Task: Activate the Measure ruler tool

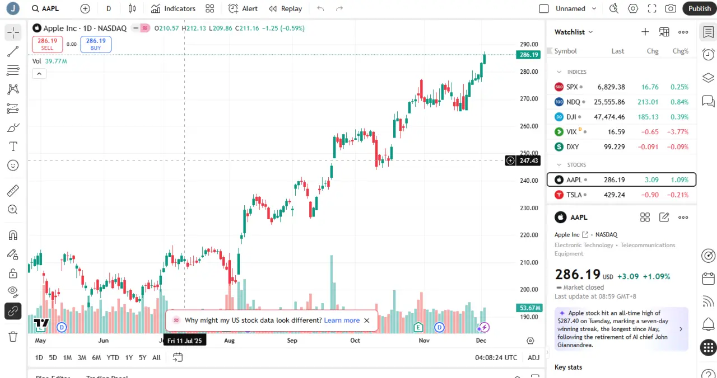Action: pyautogui.click(x=13, y=191)
